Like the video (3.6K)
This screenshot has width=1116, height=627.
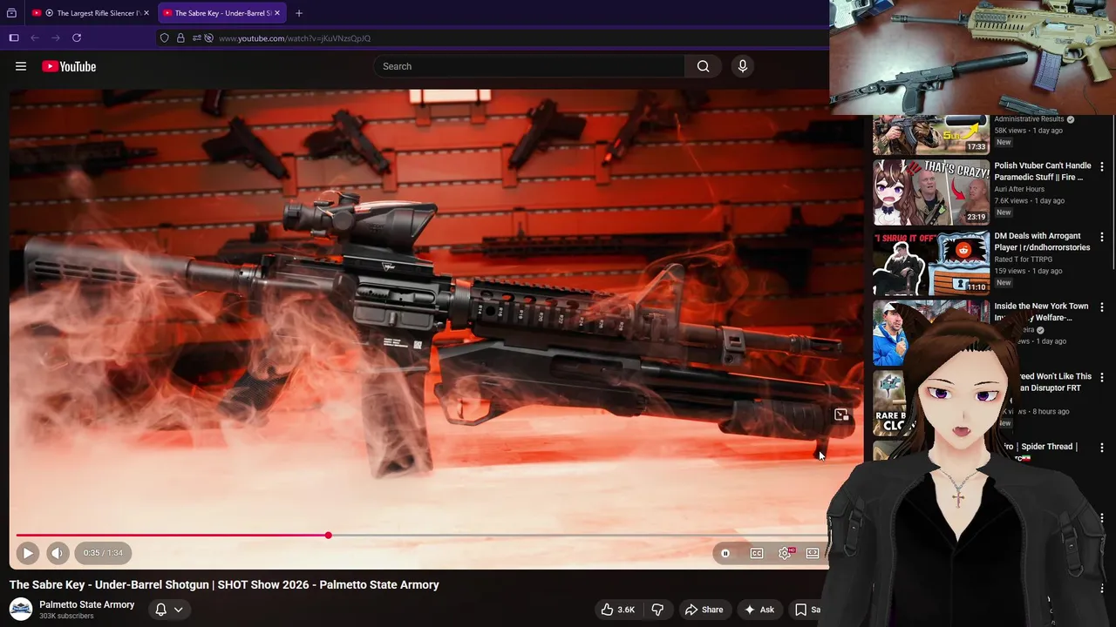tap(617, 610)
